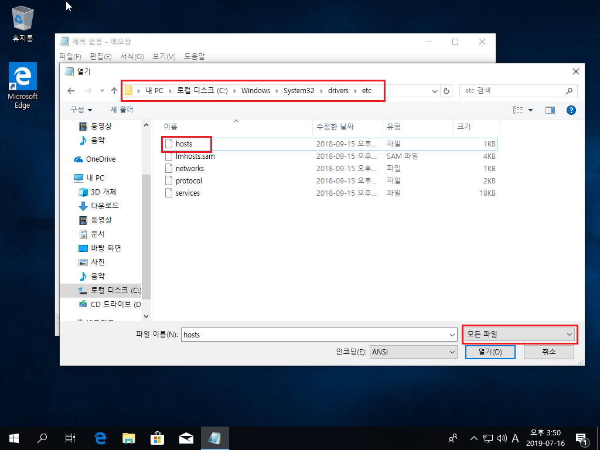Screen dimensions: 600x450
Task: Refresh the etc folder listing
Action: click(446, 90)
